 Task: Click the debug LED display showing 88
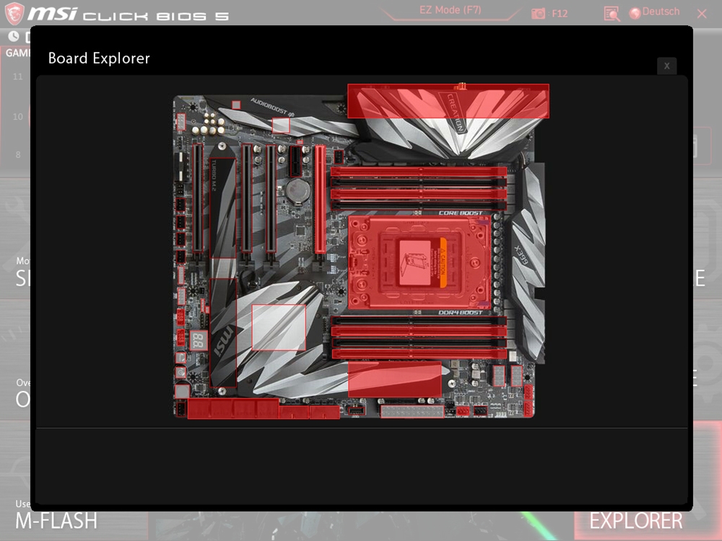click(x=198, y=340)
